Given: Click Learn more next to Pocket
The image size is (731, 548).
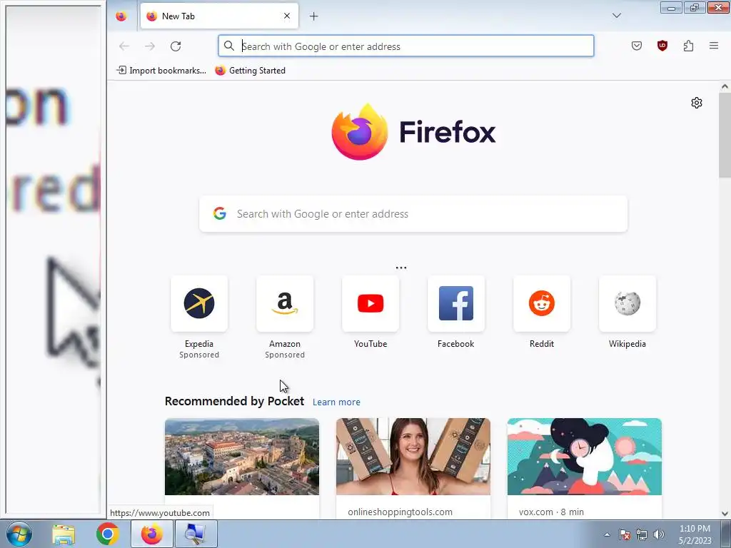Looking at the screenshot, I should coord(336,402).
